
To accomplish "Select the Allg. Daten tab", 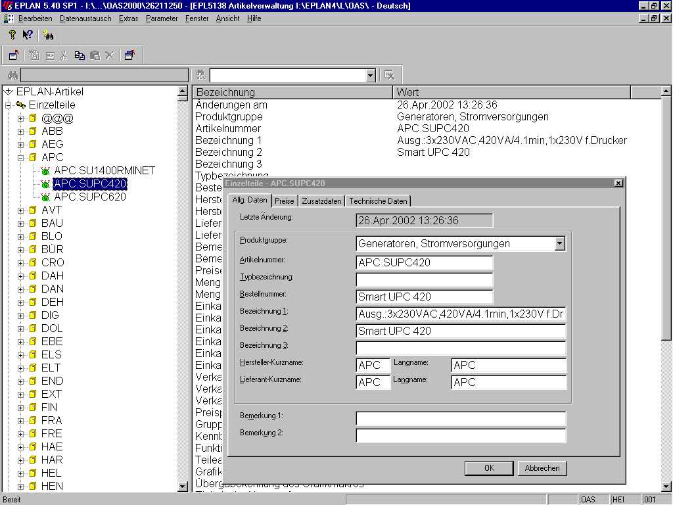I will coord(250,200).
